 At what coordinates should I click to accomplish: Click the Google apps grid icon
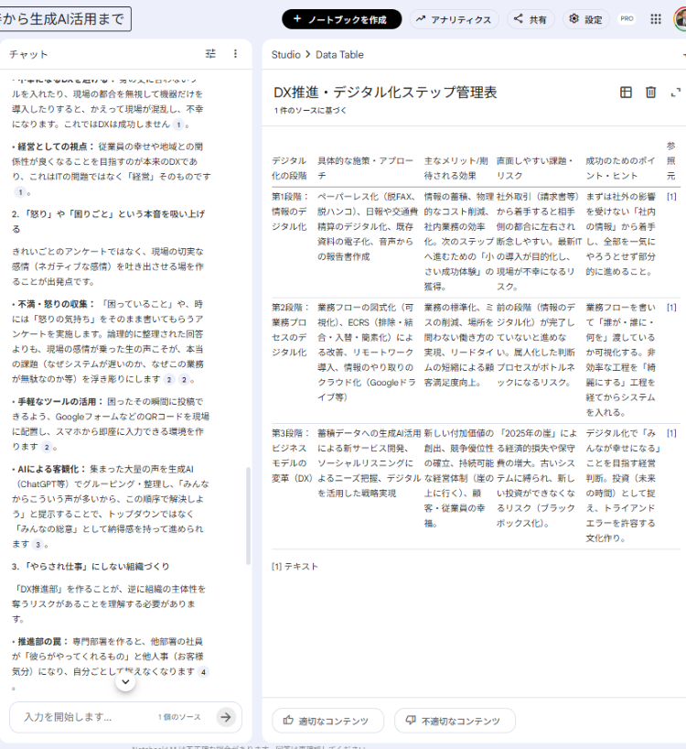(x=656, y=19)
